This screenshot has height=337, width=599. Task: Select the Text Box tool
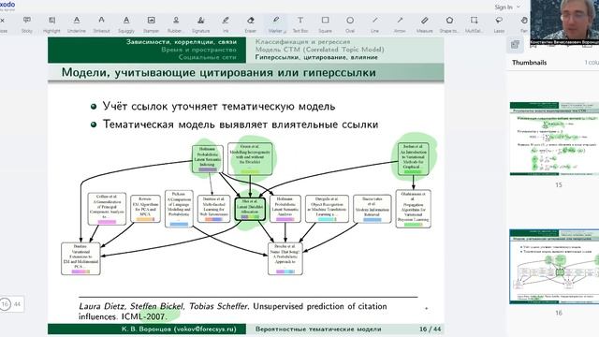click(x=300, y=24)
